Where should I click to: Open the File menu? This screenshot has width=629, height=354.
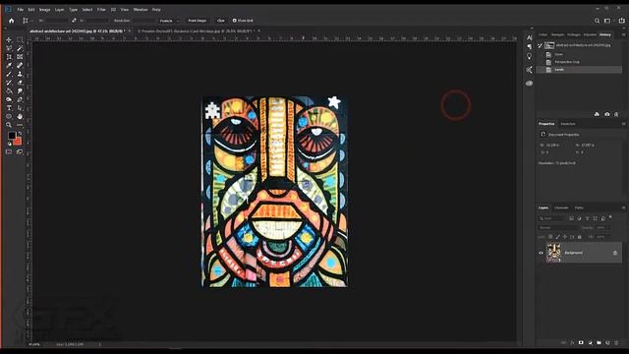click(x=20, y=9)
